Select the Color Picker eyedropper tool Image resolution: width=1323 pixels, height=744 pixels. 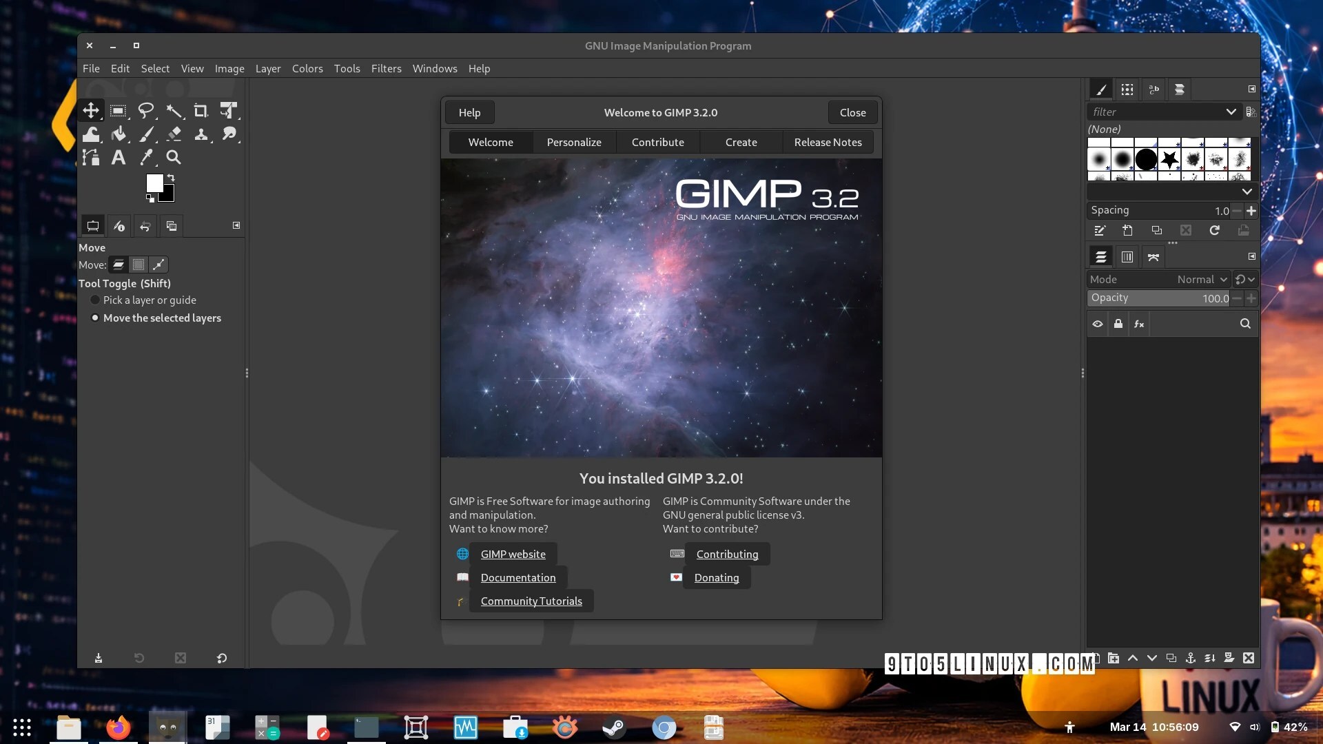(146, 158)
